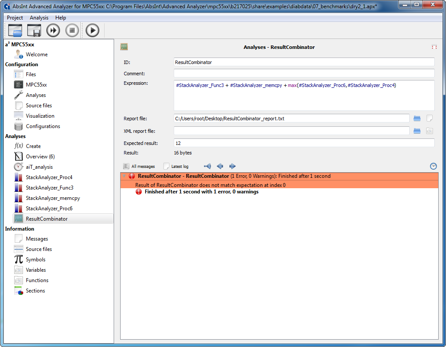Click the clock timestamp icon in messages bar
This screenshot has height=347, width=446.
point(433,166)
